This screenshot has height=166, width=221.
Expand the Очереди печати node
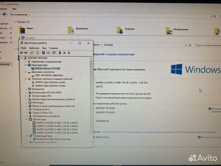(x=26, y=109)
